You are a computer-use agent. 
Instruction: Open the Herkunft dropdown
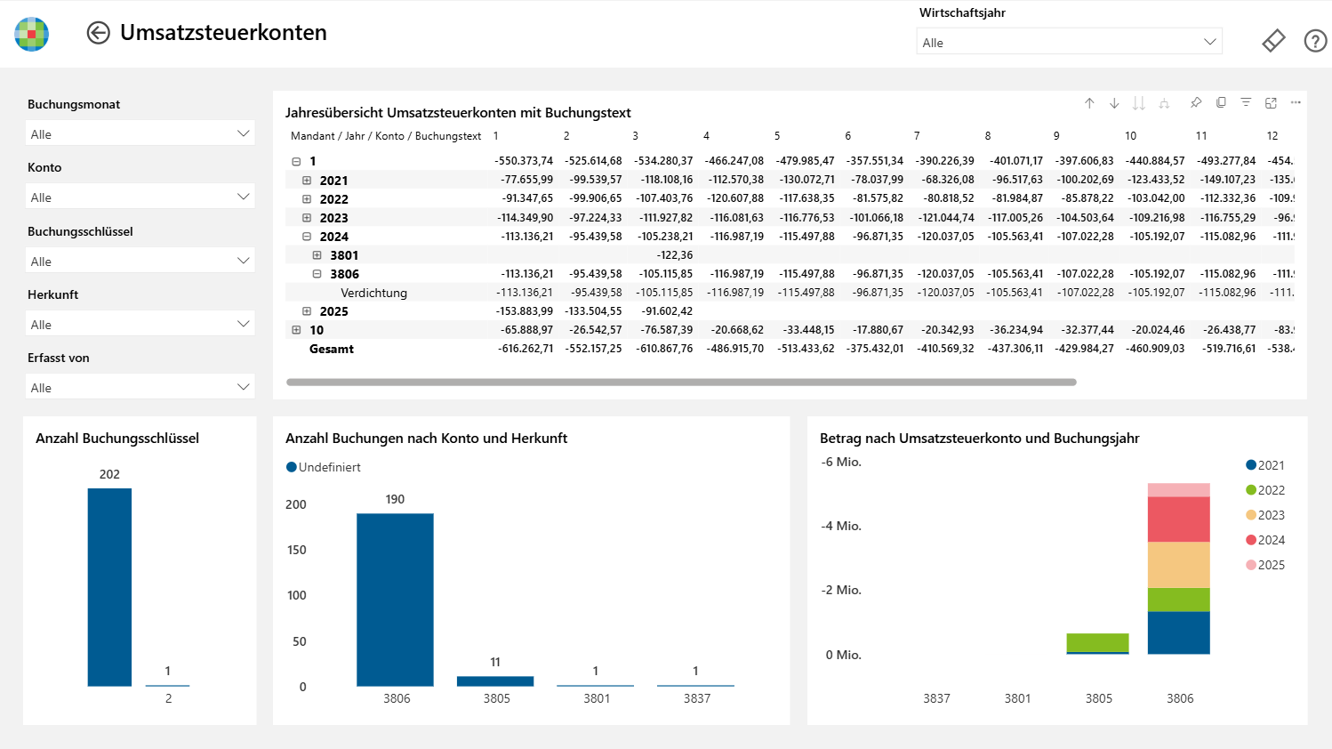pyautogui.click(x=140, y=324)
